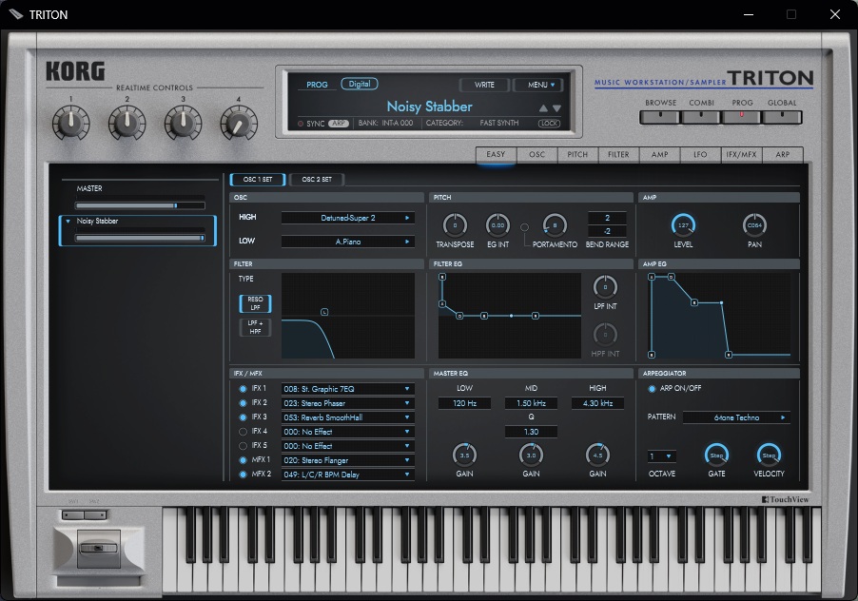Click Realtime Controls knob 1
Viewport: 858px width, 601px height.
click(71, 123)
